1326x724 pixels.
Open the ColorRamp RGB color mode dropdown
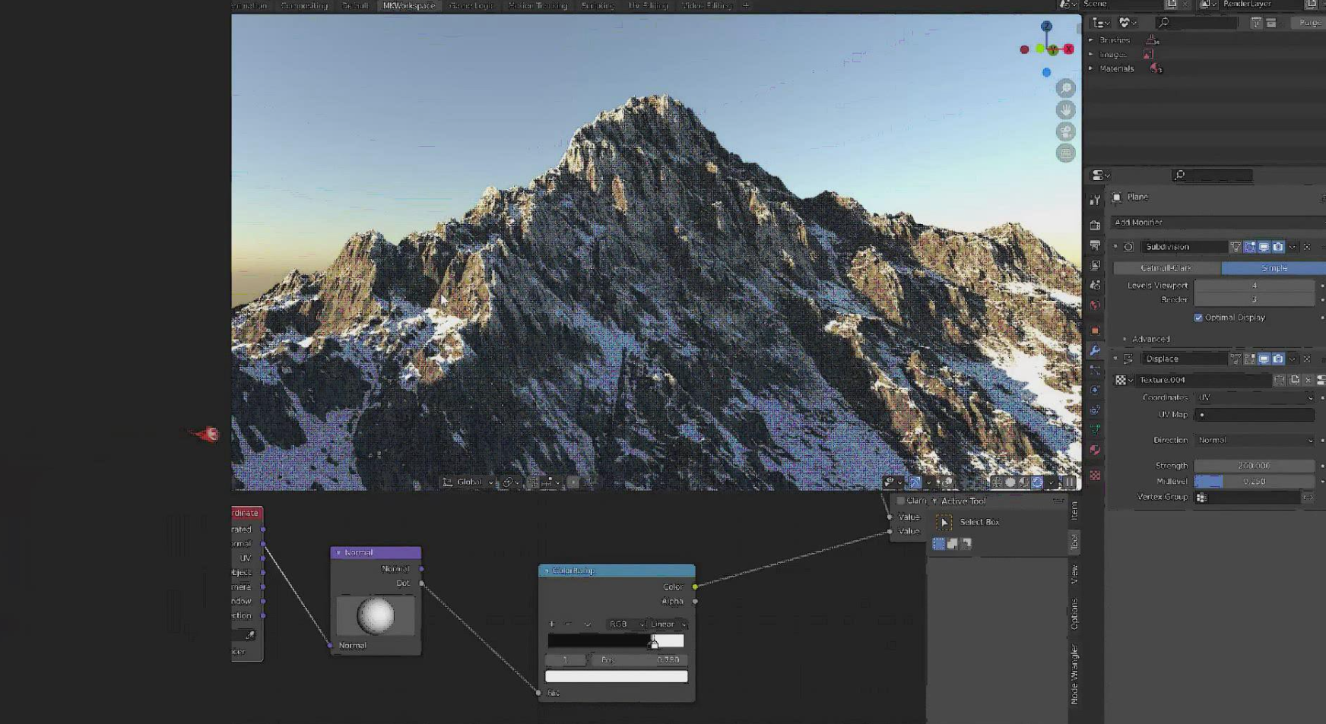pyautogui.click(x=625, y=624)
